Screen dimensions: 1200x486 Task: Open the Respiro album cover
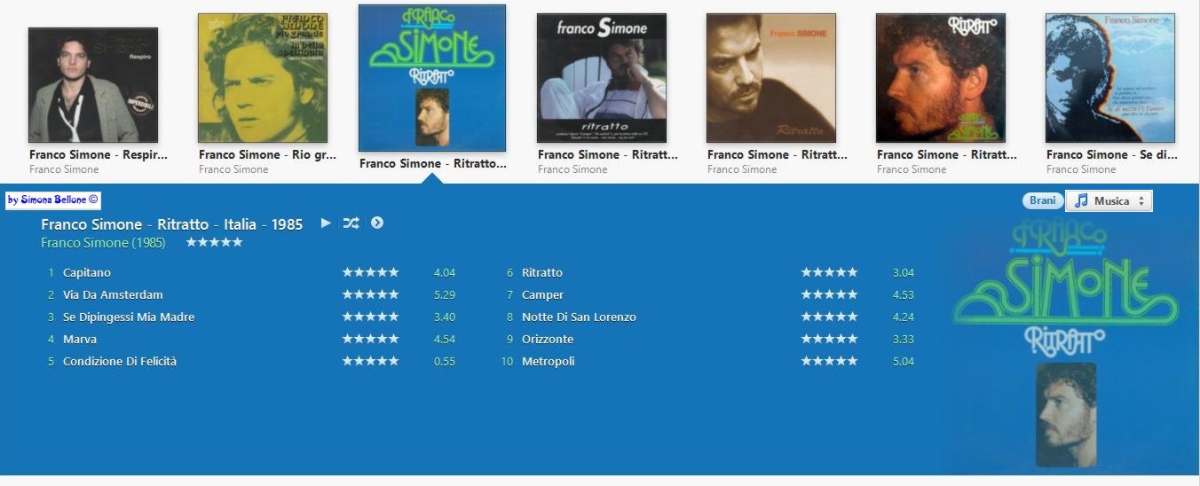(x=93, y=85)
